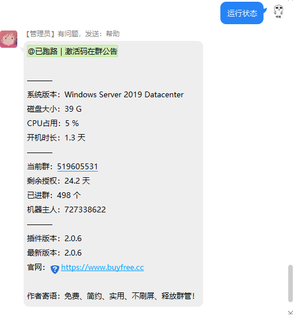Screen dimensions: 294x316
Task: Open the https://www.buyfree.cc link
Action: (102, 268)
